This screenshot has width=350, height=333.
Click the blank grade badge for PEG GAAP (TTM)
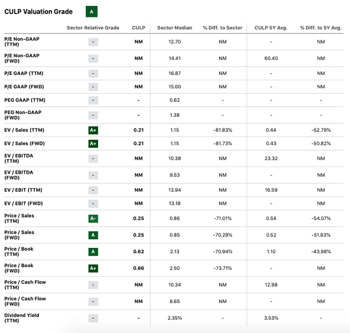click(93, 100)
